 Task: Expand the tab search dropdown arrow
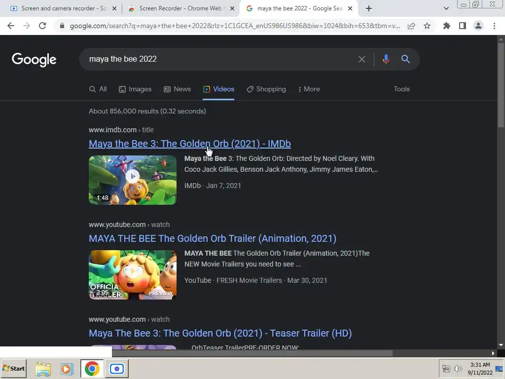click(x=446, y=8)
